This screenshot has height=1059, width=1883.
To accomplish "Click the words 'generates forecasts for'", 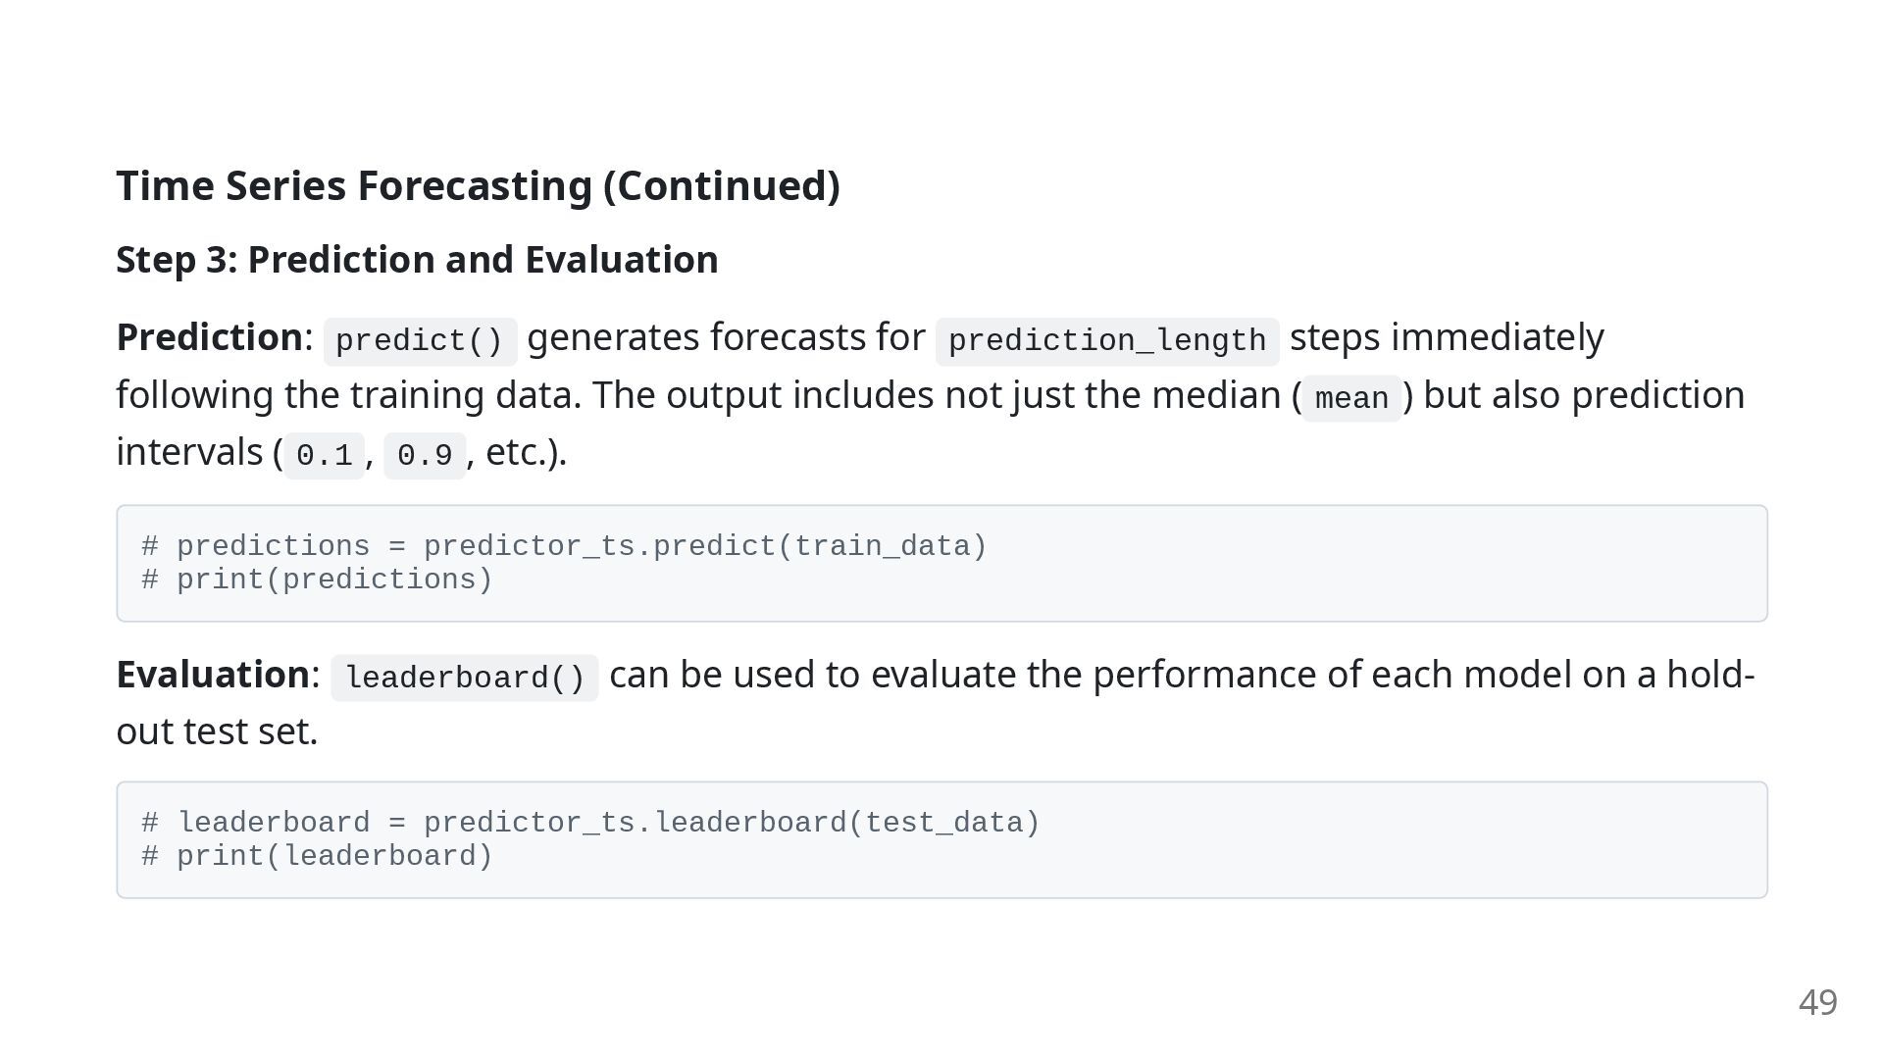I will pos(726,337).
